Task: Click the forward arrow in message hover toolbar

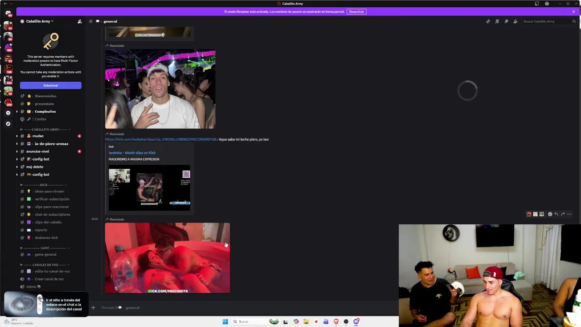Action: pos(562,214)
